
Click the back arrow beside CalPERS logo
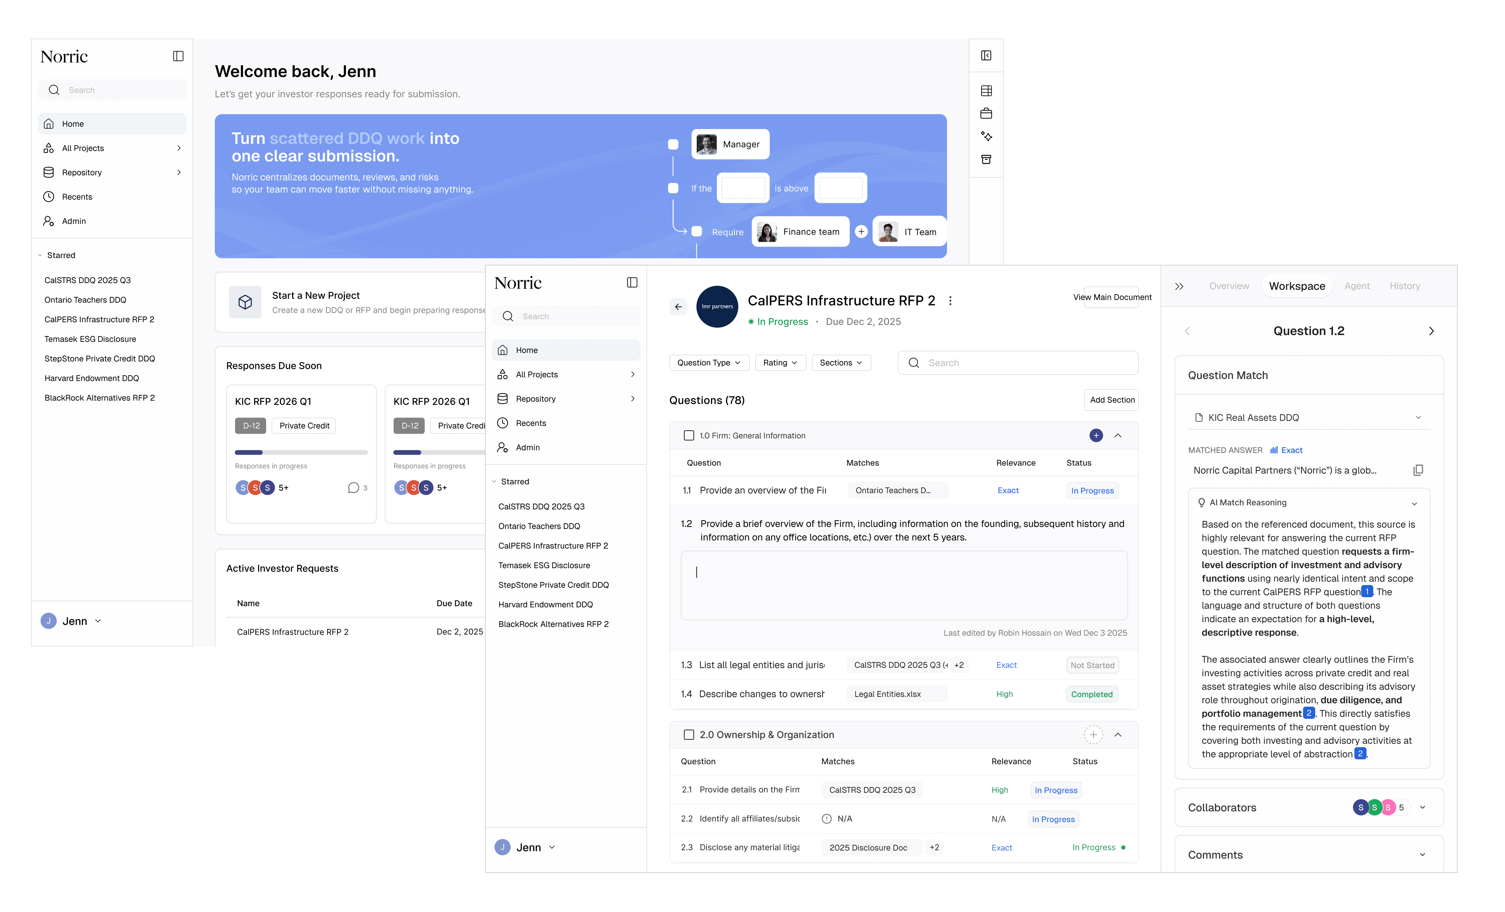point(678,307)
